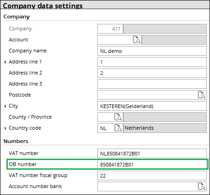
Task: Click the OB number field
Action: 152,164
